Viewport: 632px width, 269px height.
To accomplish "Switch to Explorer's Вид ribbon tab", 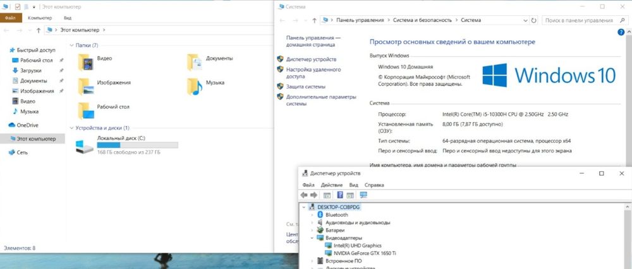I will 68,18.
